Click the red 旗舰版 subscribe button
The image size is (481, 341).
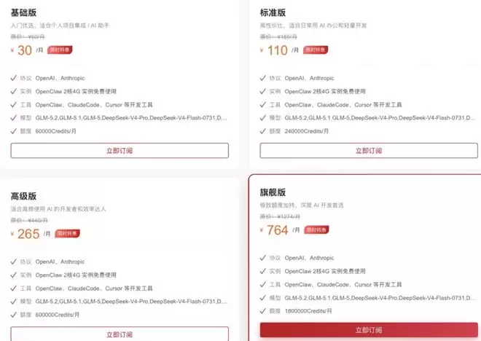[369, 330]
